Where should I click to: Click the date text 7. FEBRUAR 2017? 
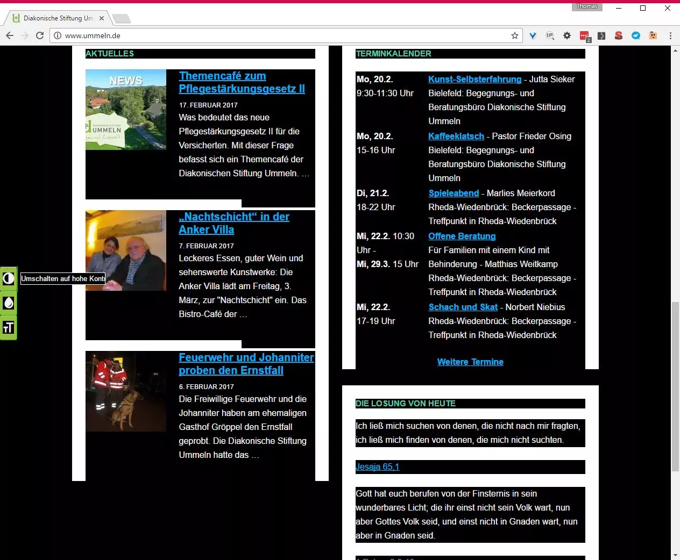click(x=207, y=246)
